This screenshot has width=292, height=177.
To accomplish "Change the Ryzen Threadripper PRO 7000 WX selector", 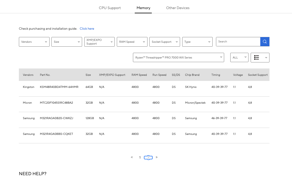I will coord(178,58).
